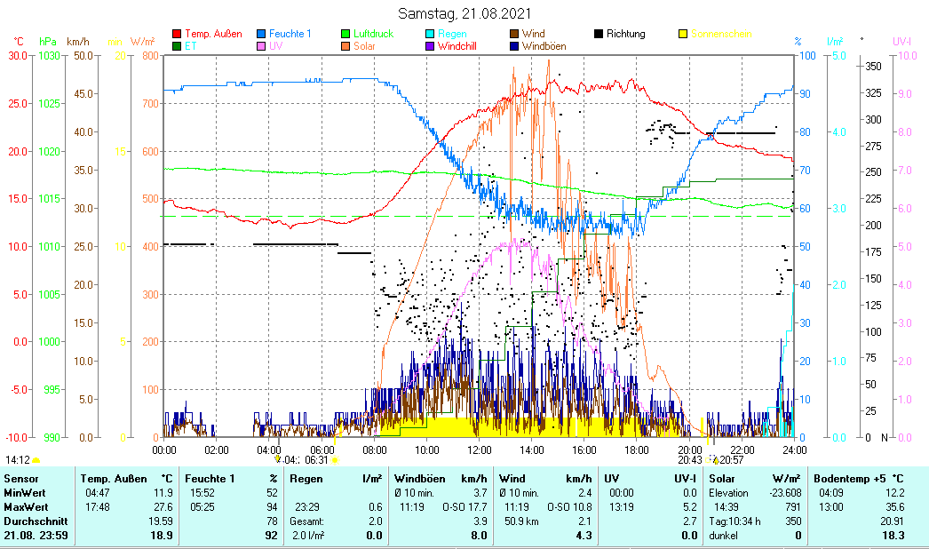Screen dimensions: 929x549
Task: Click the "Regen" column header in table
Action: point(306,479)
